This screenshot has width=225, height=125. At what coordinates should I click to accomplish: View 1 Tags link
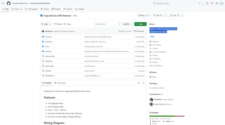[x=67, y=24]
